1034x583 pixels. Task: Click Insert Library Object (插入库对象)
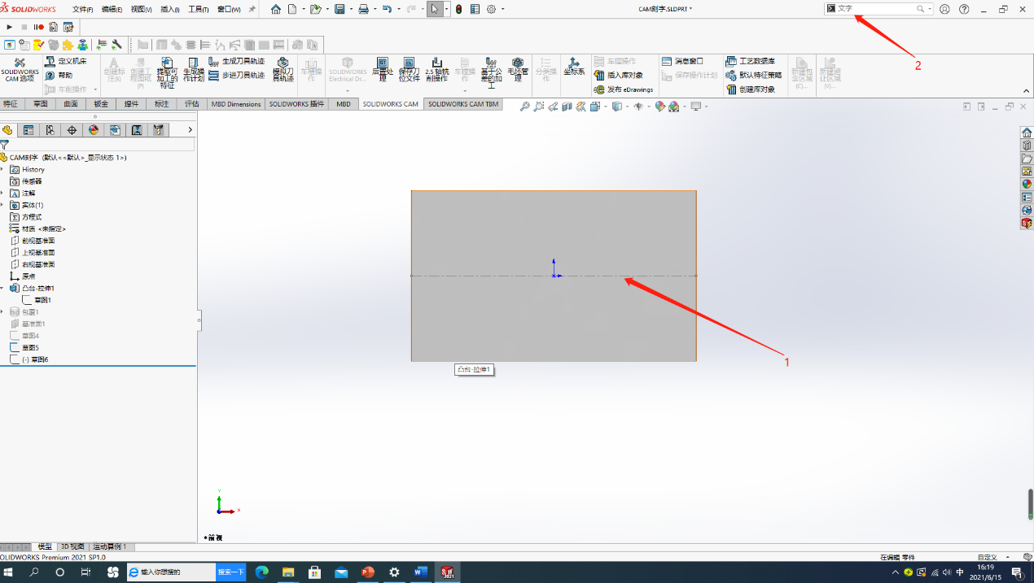[x=618, y=75]
